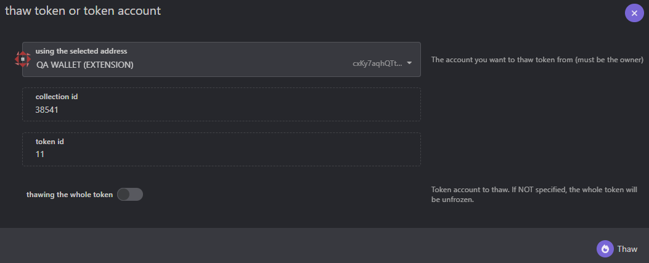The height and width of the screenshot is (263, 649).
Task: Toggle thawing the whole token switch
Action: pyautogui.click(x=130, y=195)
